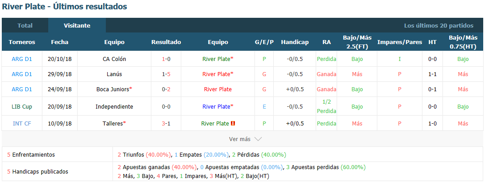Open ARG D1 league for the 20/10/18 match
Image resolution: width=485 pixels, height=182 pixels.
click(x=21, y=59)
